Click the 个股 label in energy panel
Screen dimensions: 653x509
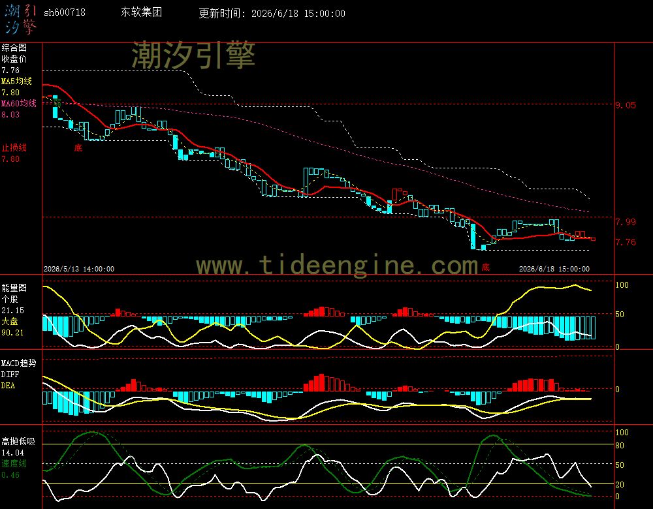[x=10, y=299]
